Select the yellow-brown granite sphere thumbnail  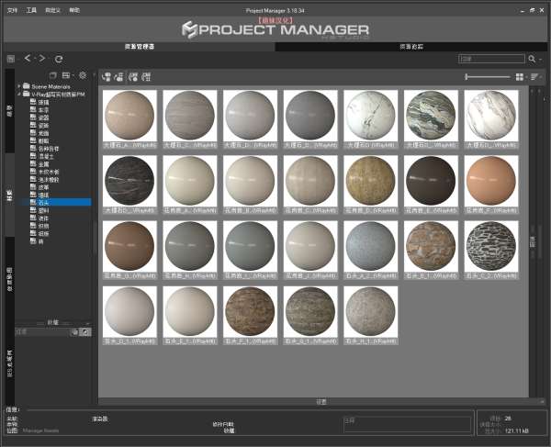[x=371, y=184]
